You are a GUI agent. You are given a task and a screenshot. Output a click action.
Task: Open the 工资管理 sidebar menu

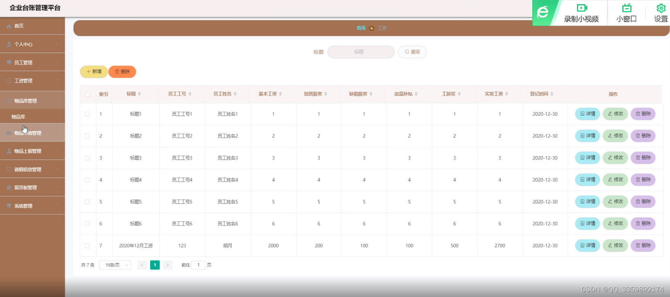tap(32, 81)
